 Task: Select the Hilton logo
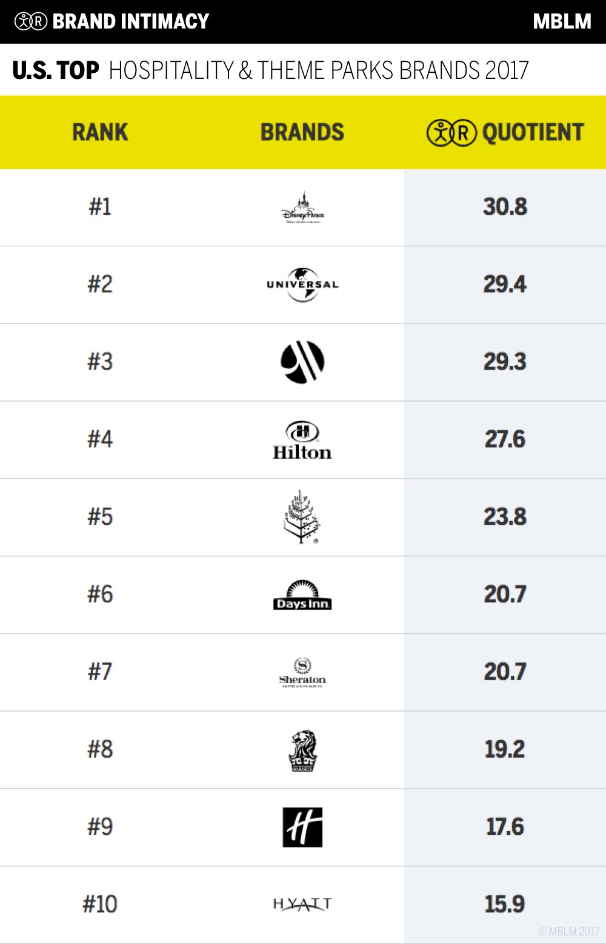click(302, 440)
